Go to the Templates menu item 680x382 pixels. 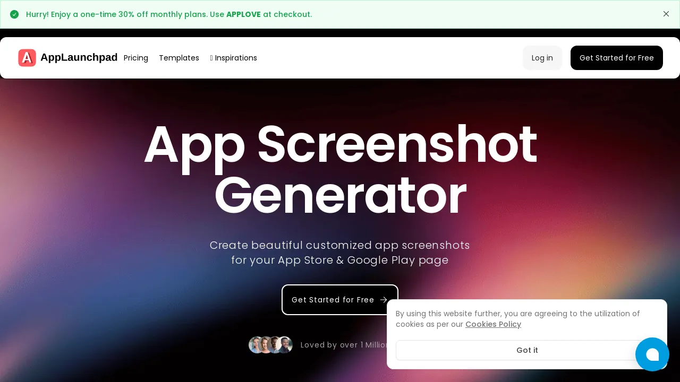179,58
